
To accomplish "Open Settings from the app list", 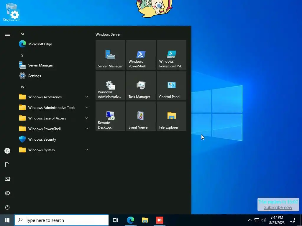I will [54, 76].
